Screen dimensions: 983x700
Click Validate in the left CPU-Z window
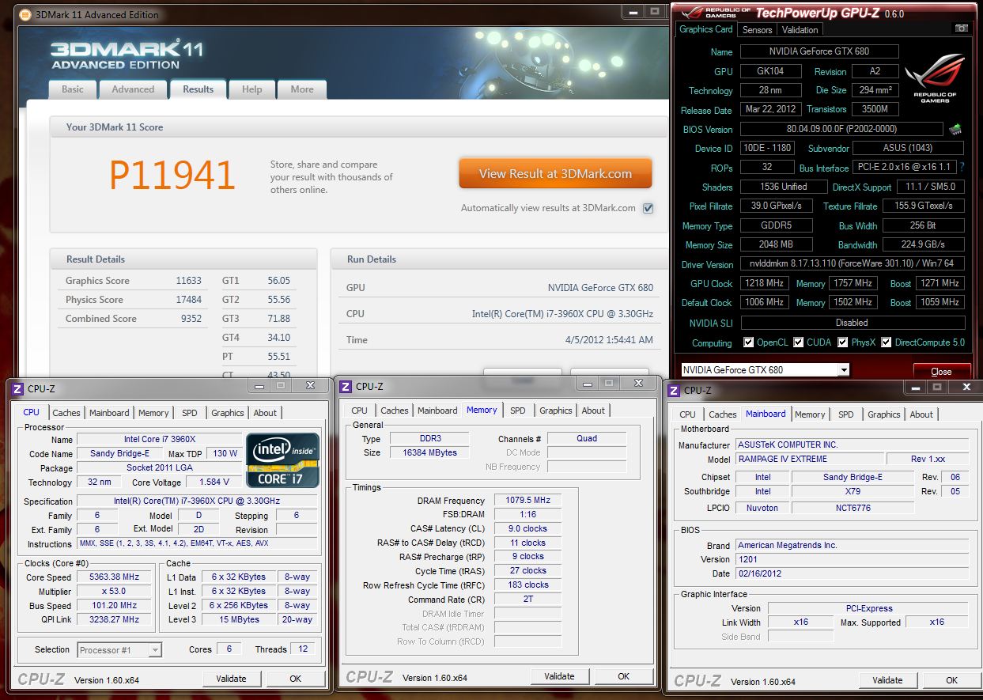click(231, 679)
